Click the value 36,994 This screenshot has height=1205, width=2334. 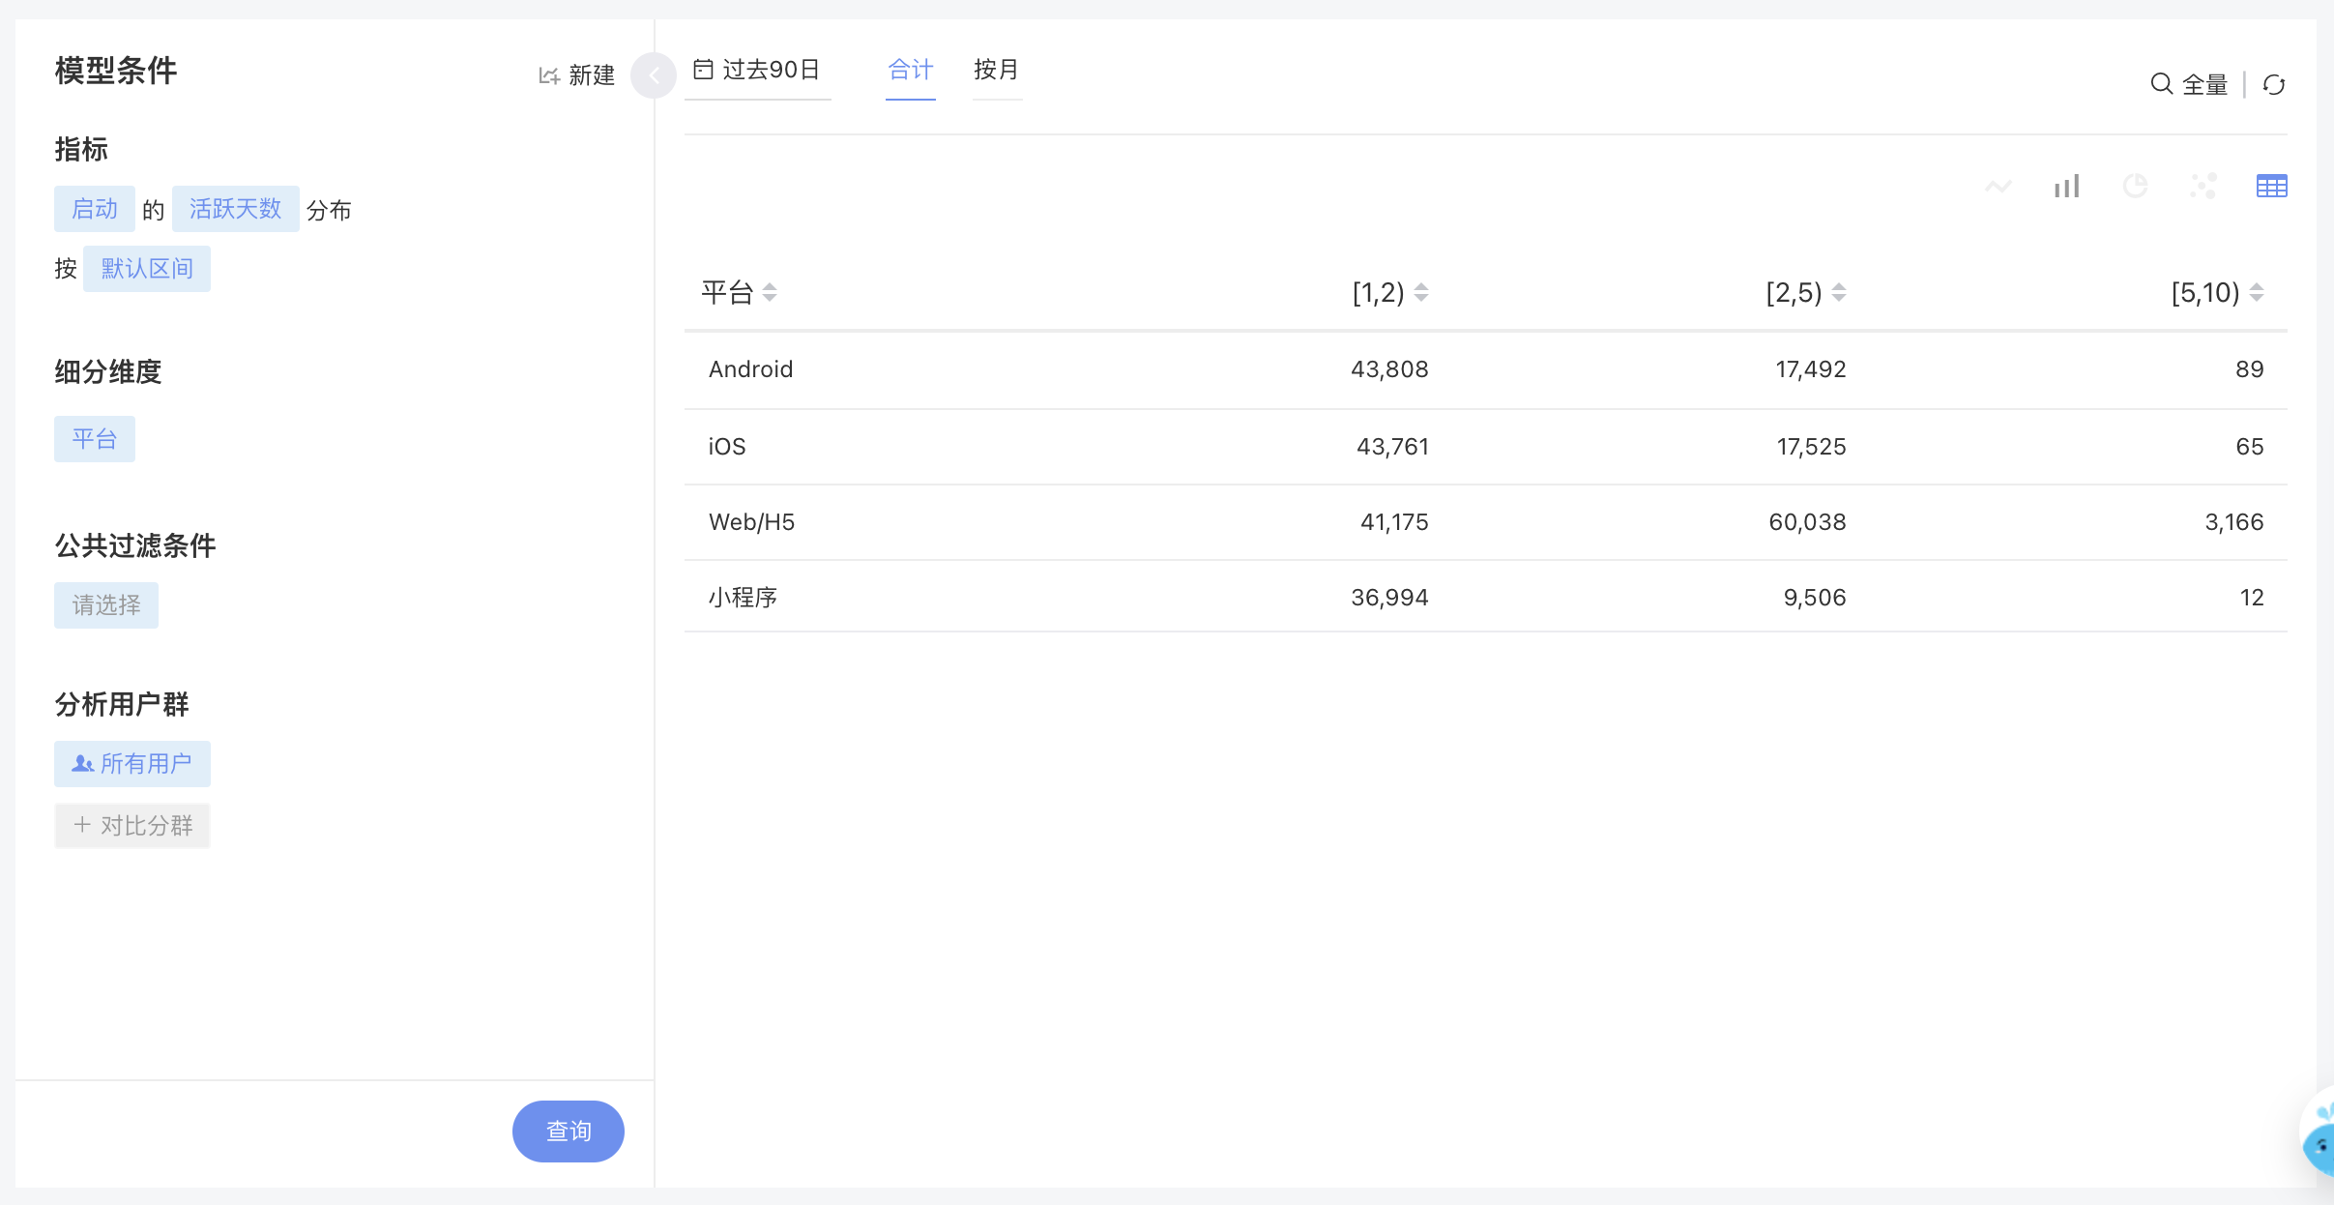pyautogui.click(x=1389, y=598)
